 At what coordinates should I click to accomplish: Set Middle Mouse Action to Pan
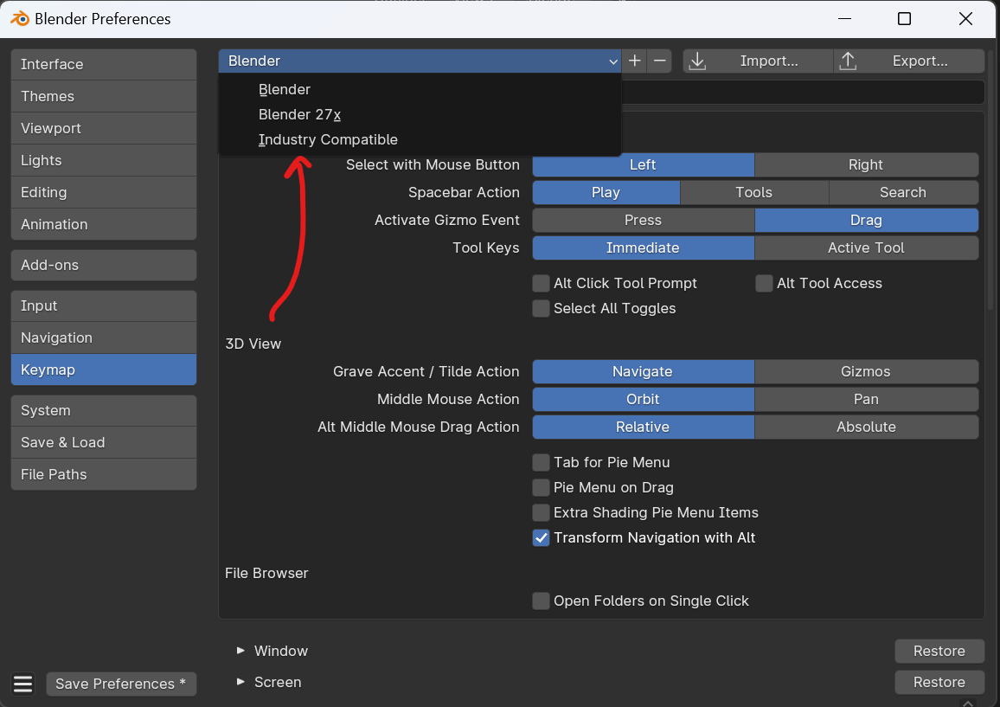pos(866,400)
